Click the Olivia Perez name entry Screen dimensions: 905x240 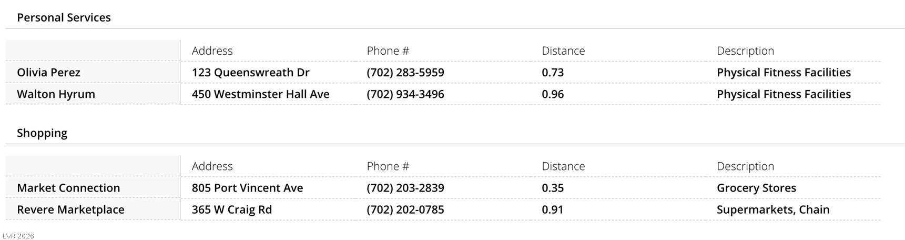coord(48,73)
